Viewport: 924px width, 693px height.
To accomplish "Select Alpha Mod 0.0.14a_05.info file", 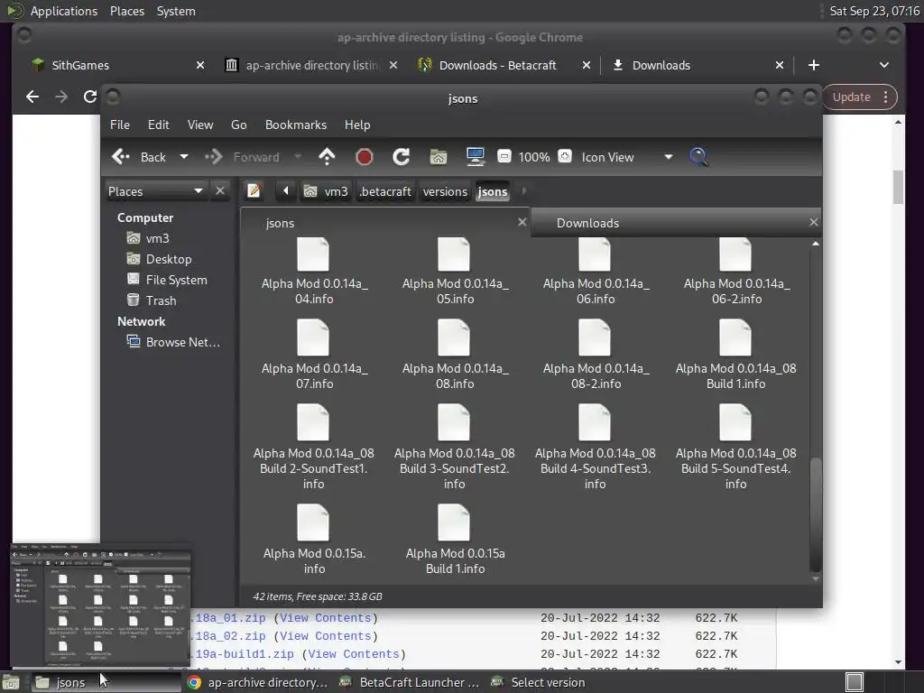I will coord(455,271).
